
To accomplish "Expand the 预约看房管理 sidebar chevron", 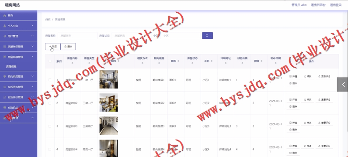I will 33,76.
